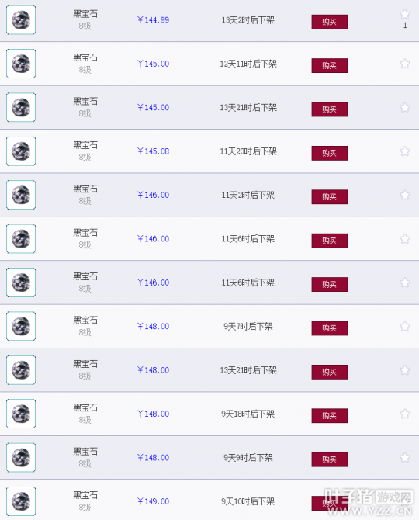Click gem icon of ¥144.99 listing
Viewport: 419px width, 520px height.
tap(21, 20)
